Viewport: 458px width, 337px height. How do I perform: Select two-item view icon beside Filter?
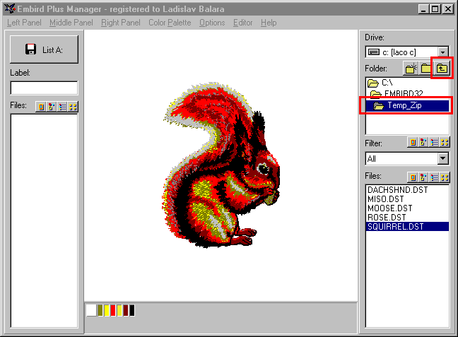pyautogui.click(x=423, y=143)
